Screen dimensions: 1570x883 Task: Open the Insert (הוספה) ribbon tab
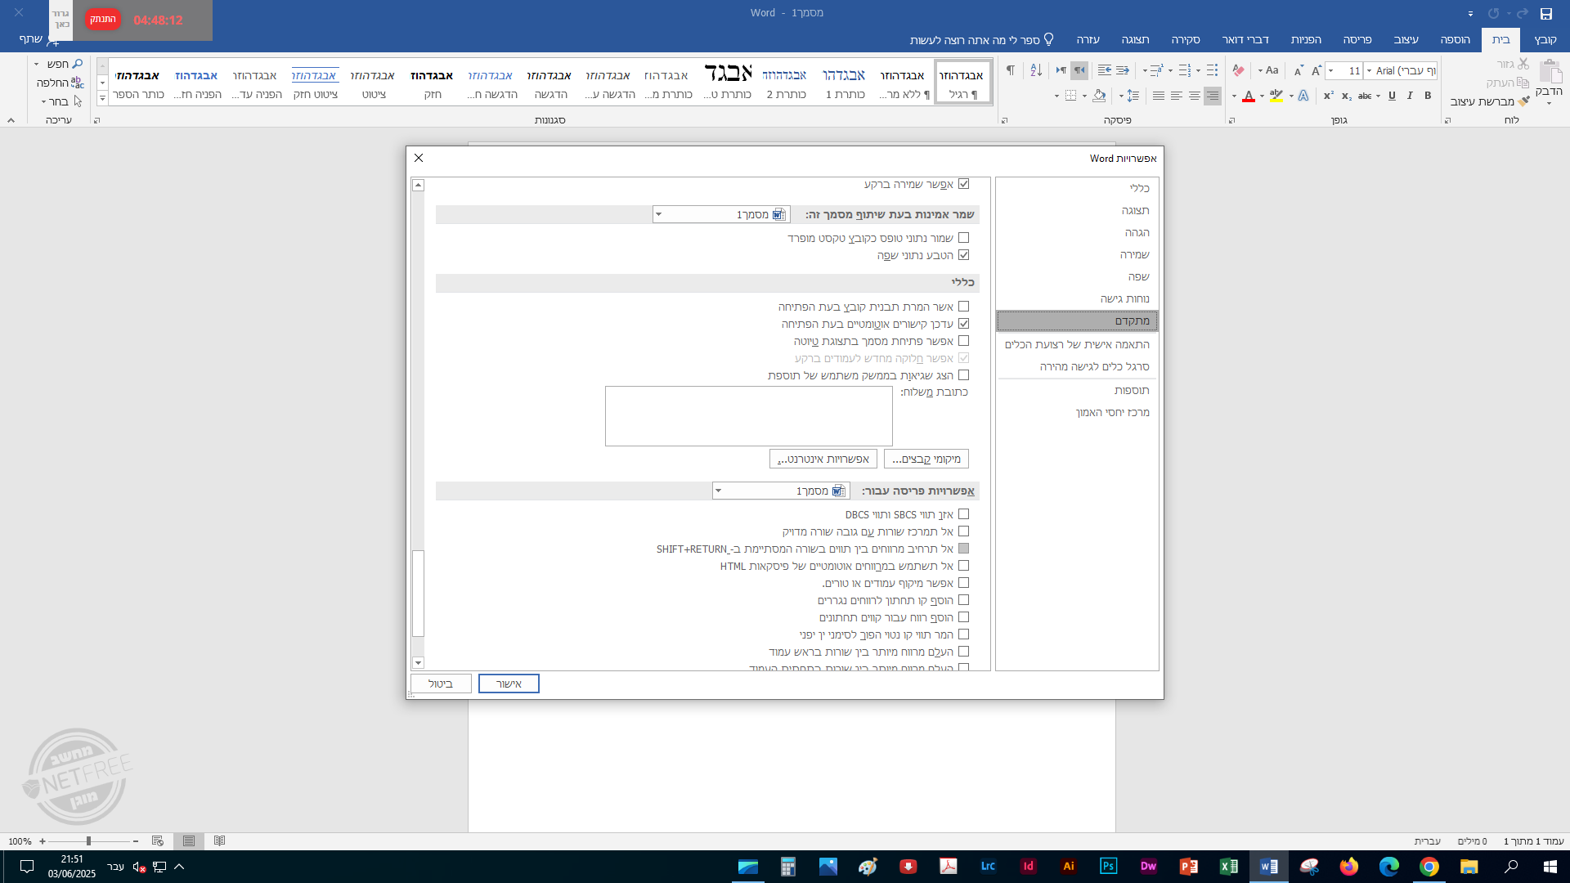(1455, 39)
